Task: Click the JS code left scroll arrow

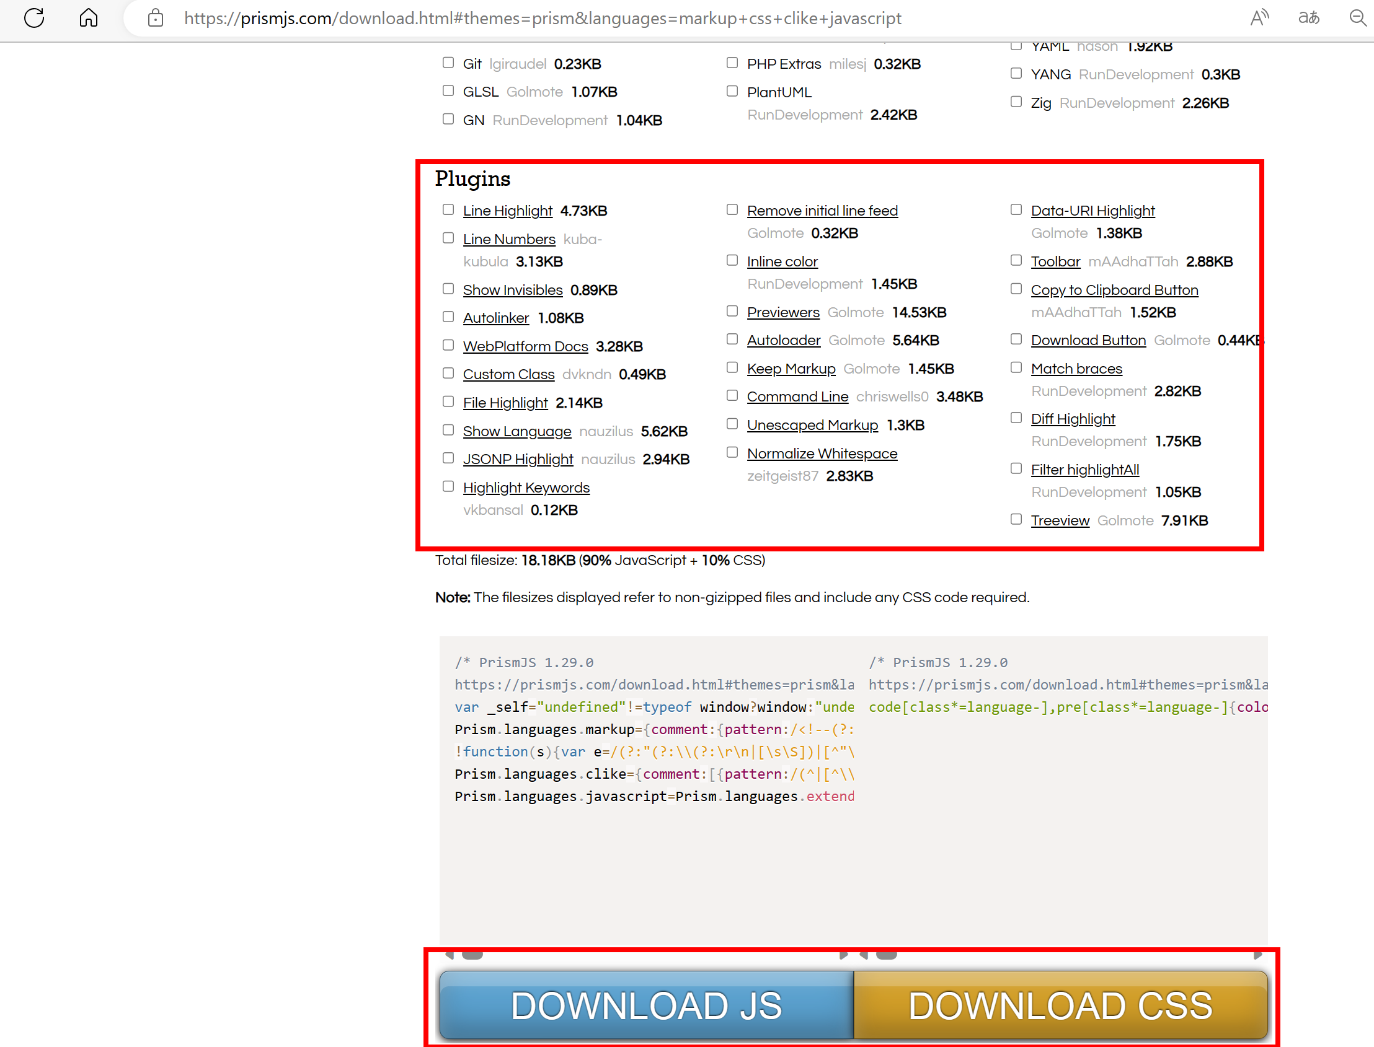Action: (449, 955)
